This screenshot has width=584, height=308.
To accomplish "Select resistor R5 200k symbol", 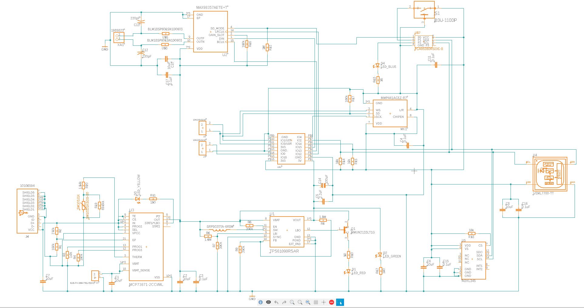I will pyautogui.click(x=249, y=225).
